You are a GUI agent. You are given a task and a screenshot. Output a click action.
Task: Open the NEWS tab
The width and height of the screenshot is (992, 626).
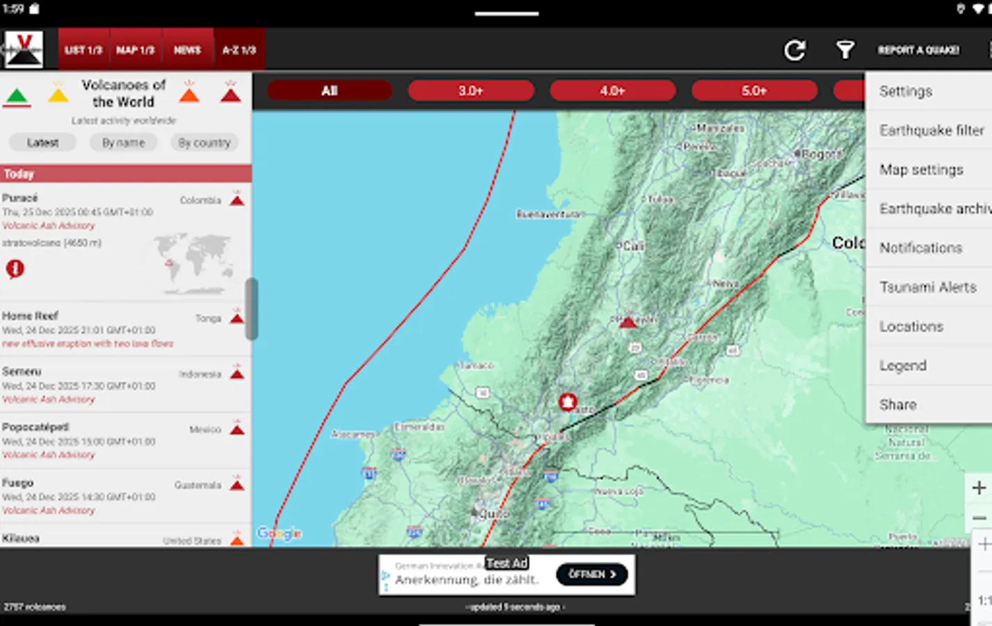[188, 49]
